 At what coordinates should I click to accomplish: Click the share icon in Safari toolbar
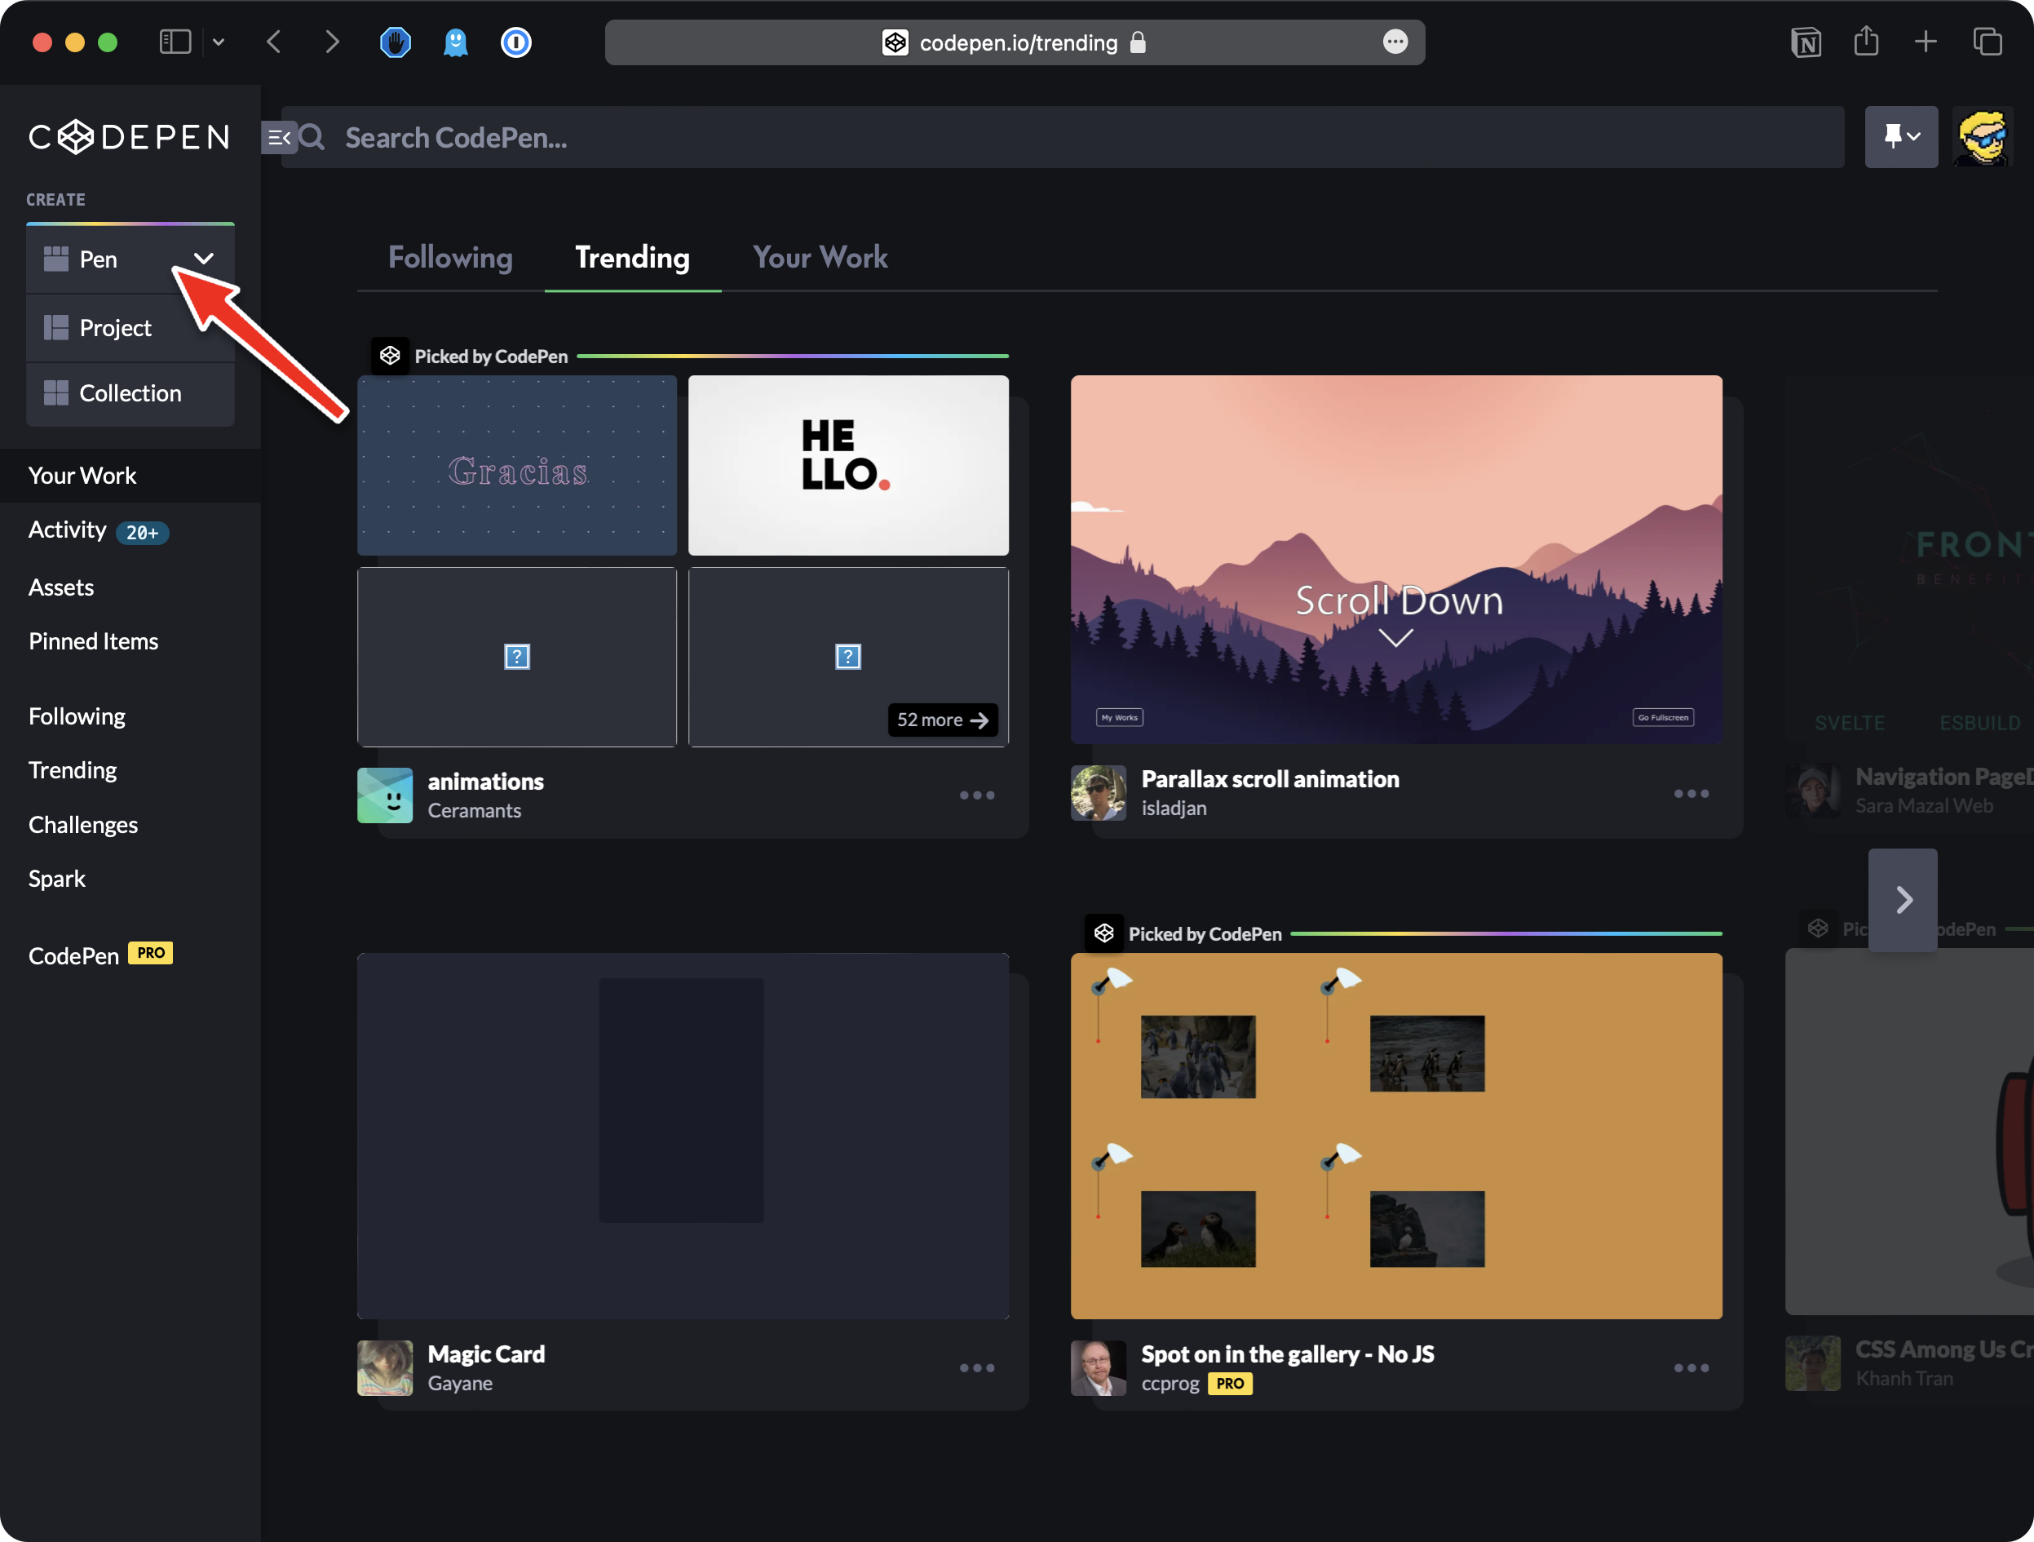[1866, 42]
